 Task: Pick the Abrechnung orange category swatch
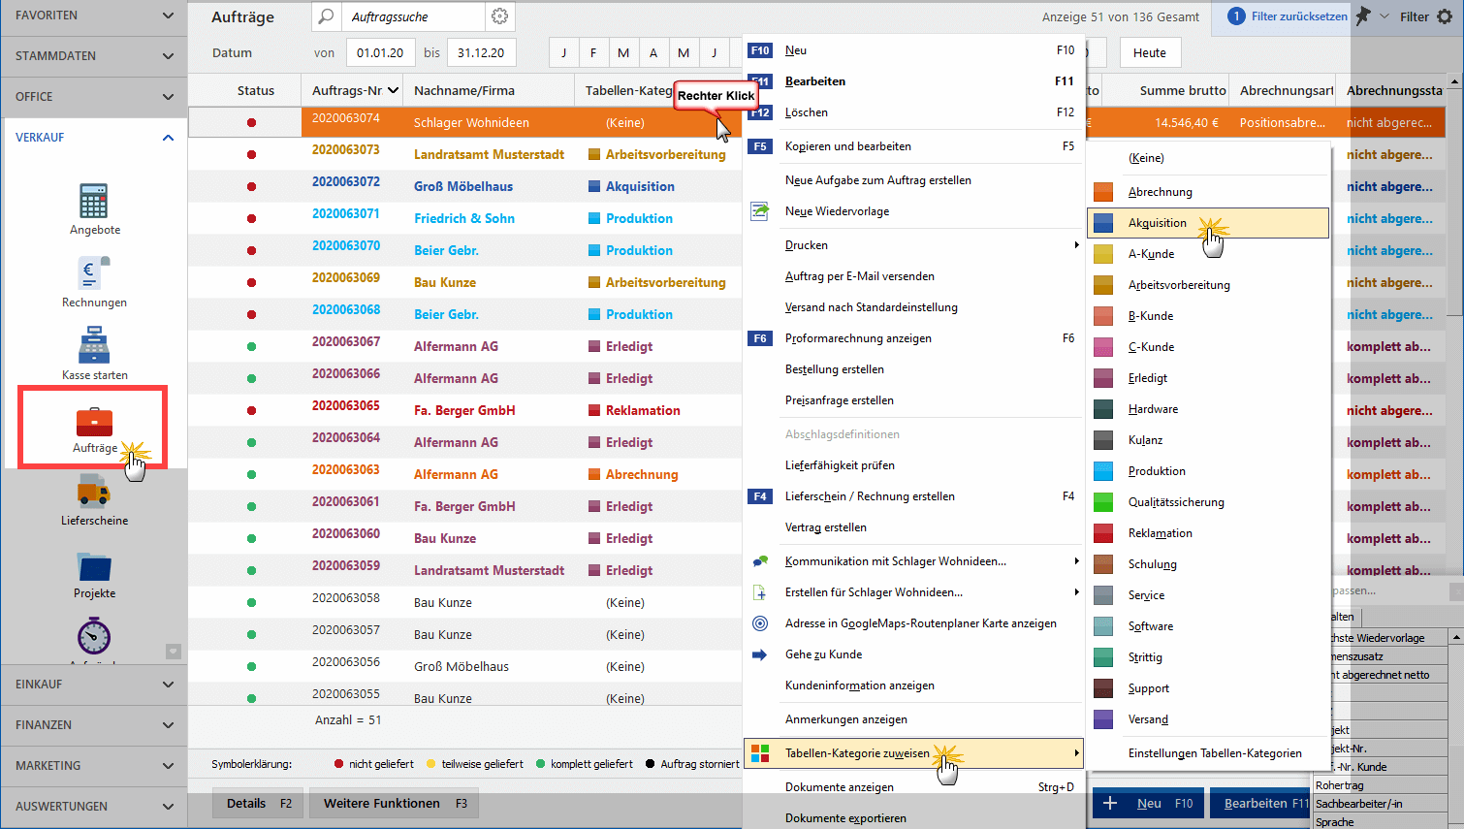coord(1103,192)
